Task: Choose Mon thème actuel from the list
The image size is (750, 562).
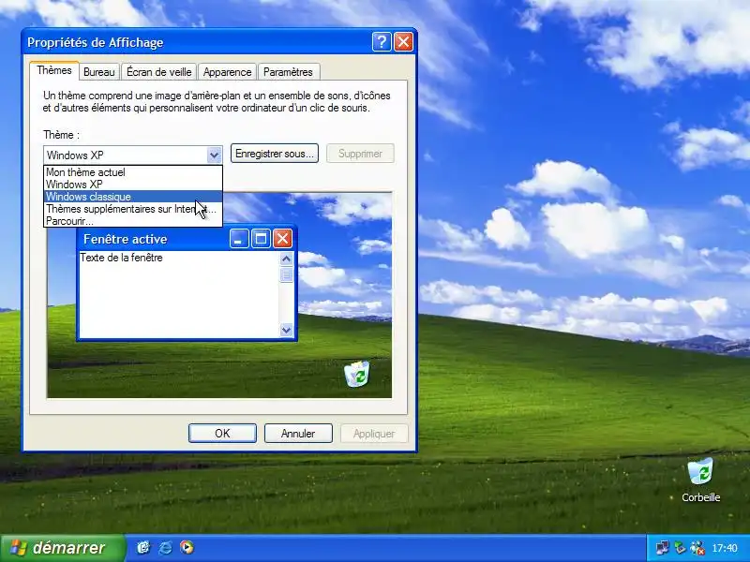Action: pyautogui.click(x=133, y=172)
